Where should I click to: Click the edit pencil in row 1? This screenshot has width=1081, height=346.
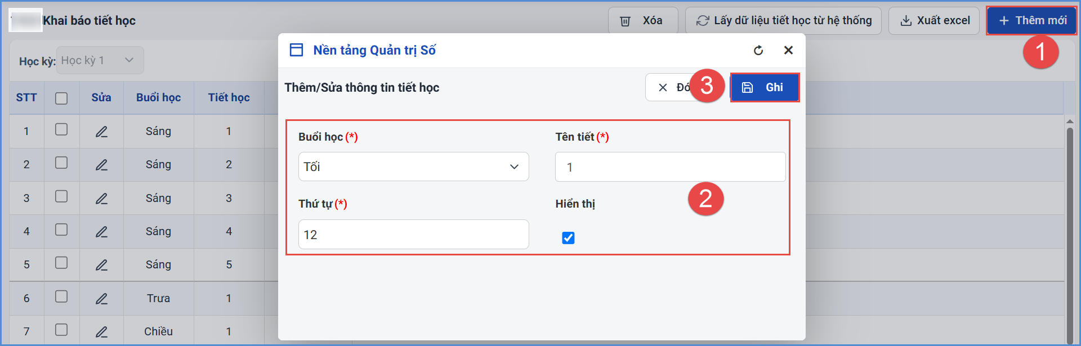click(x=101, y=132)
